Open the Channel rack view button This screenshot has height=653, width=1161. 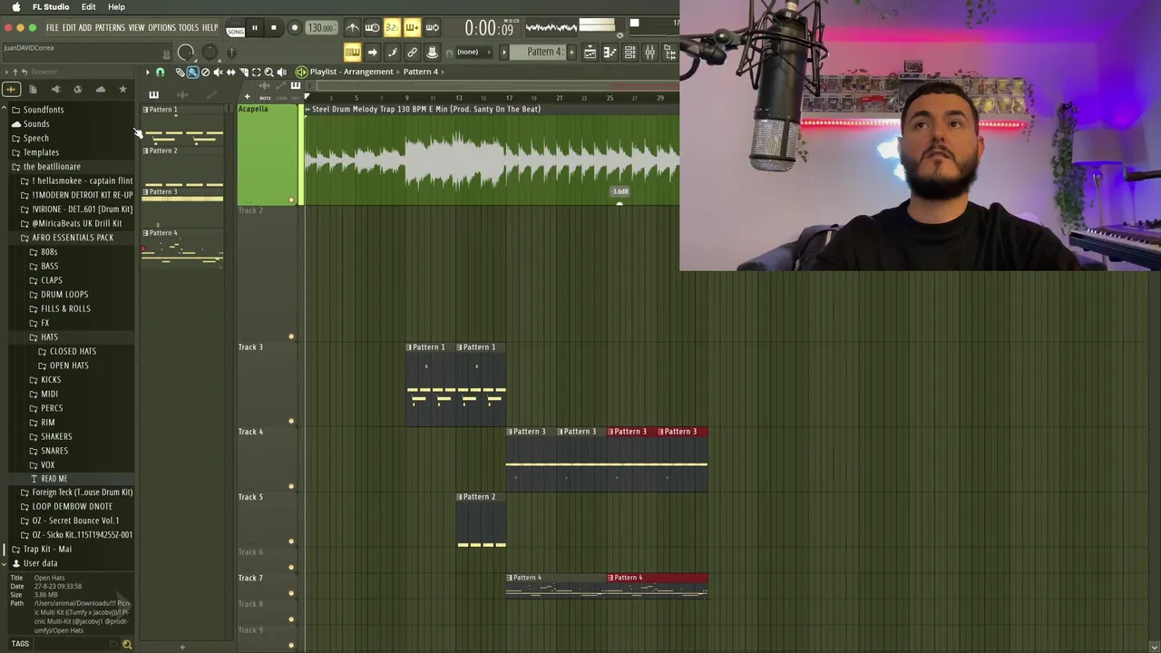click(629, 53)
